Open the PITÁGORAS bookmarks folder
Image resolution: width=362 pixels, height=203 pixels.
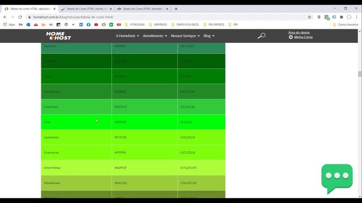135,24
